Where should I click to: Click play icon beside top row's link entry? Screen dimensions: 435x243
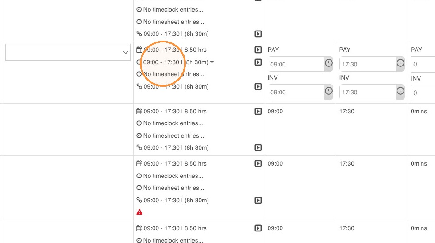258,34
